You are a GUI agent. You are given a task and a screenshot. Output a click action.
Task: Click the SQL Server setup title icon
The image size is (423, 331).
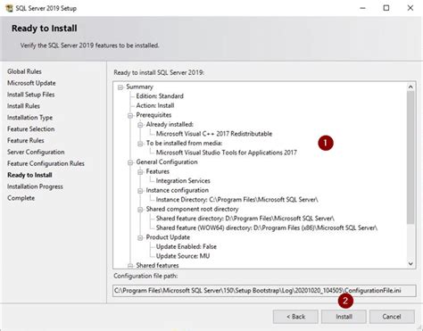click(x=9, y=8)
